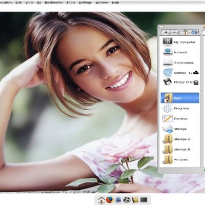This screenshot has width=205, height=205.
Task: Select My Computer in the sidebar
Action: (x=180, y=42)
